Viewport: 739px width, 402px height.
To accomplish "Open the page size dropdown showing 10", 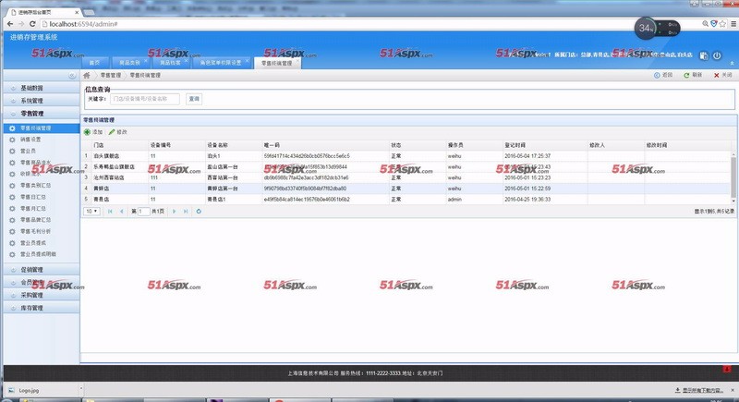I will (x=91, y=211).
